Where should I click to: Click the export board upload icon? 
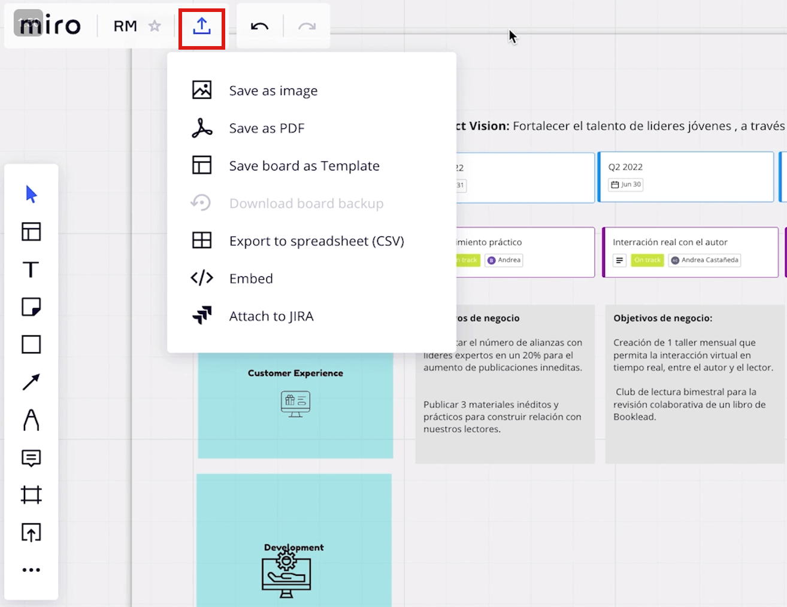point(202,26)
